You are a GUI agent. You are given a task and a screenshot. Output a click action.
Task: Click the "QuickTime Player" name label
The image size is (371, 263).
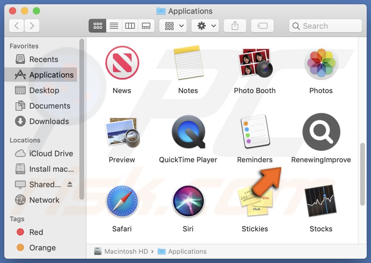[x=188, y=160]
